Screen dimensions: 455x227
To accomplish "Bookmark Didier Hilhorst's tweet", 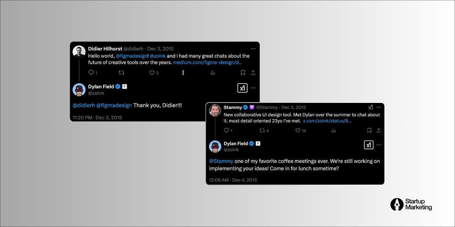I will (243, 73).
